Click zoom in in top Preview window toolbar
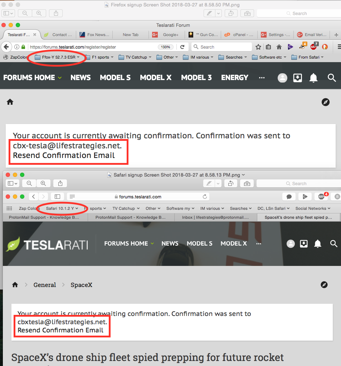This screenshot has height=366, width=341. (39, 13)
